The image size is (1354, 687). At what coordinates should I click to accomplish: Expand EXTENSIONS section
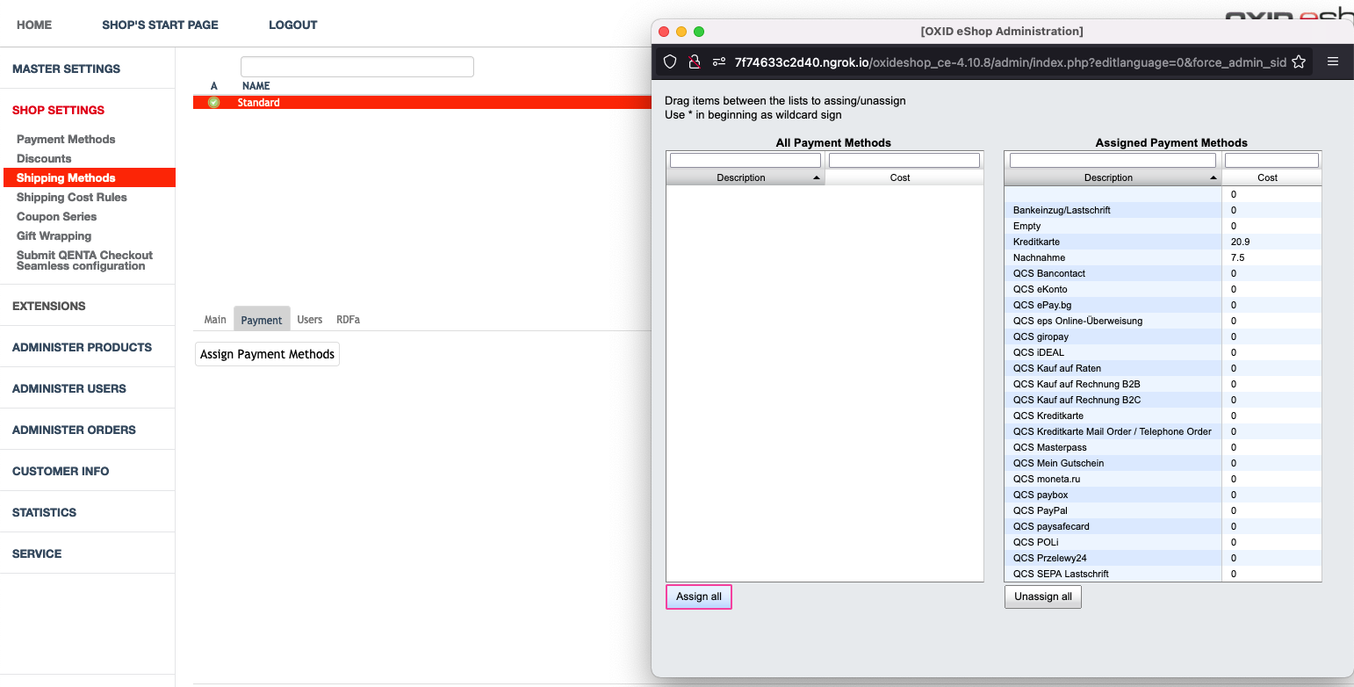[49, 306]
